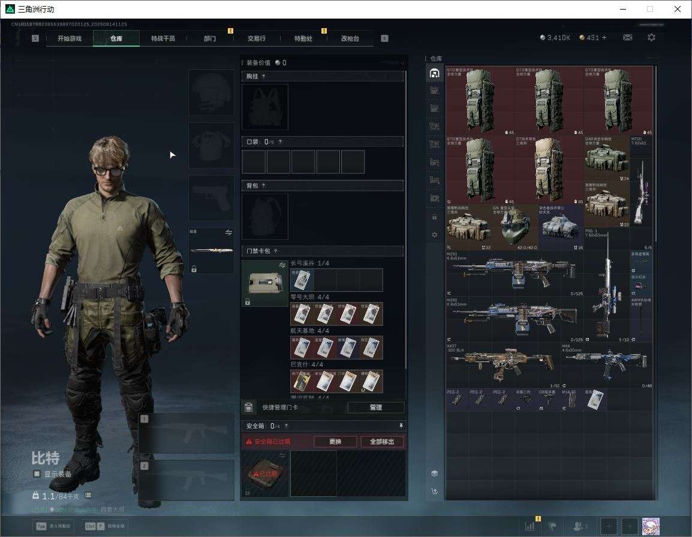
Task: Open the 交易行 tab
Action: coord(257,38)
